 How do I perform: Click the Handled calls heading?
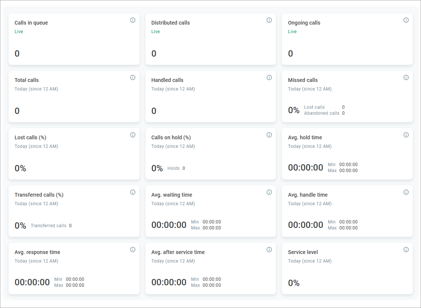[x=167, y=80]
